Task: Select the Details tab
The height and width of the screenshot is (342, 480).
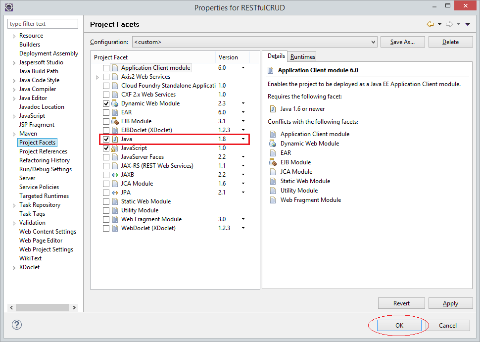Action: point(276,56)
